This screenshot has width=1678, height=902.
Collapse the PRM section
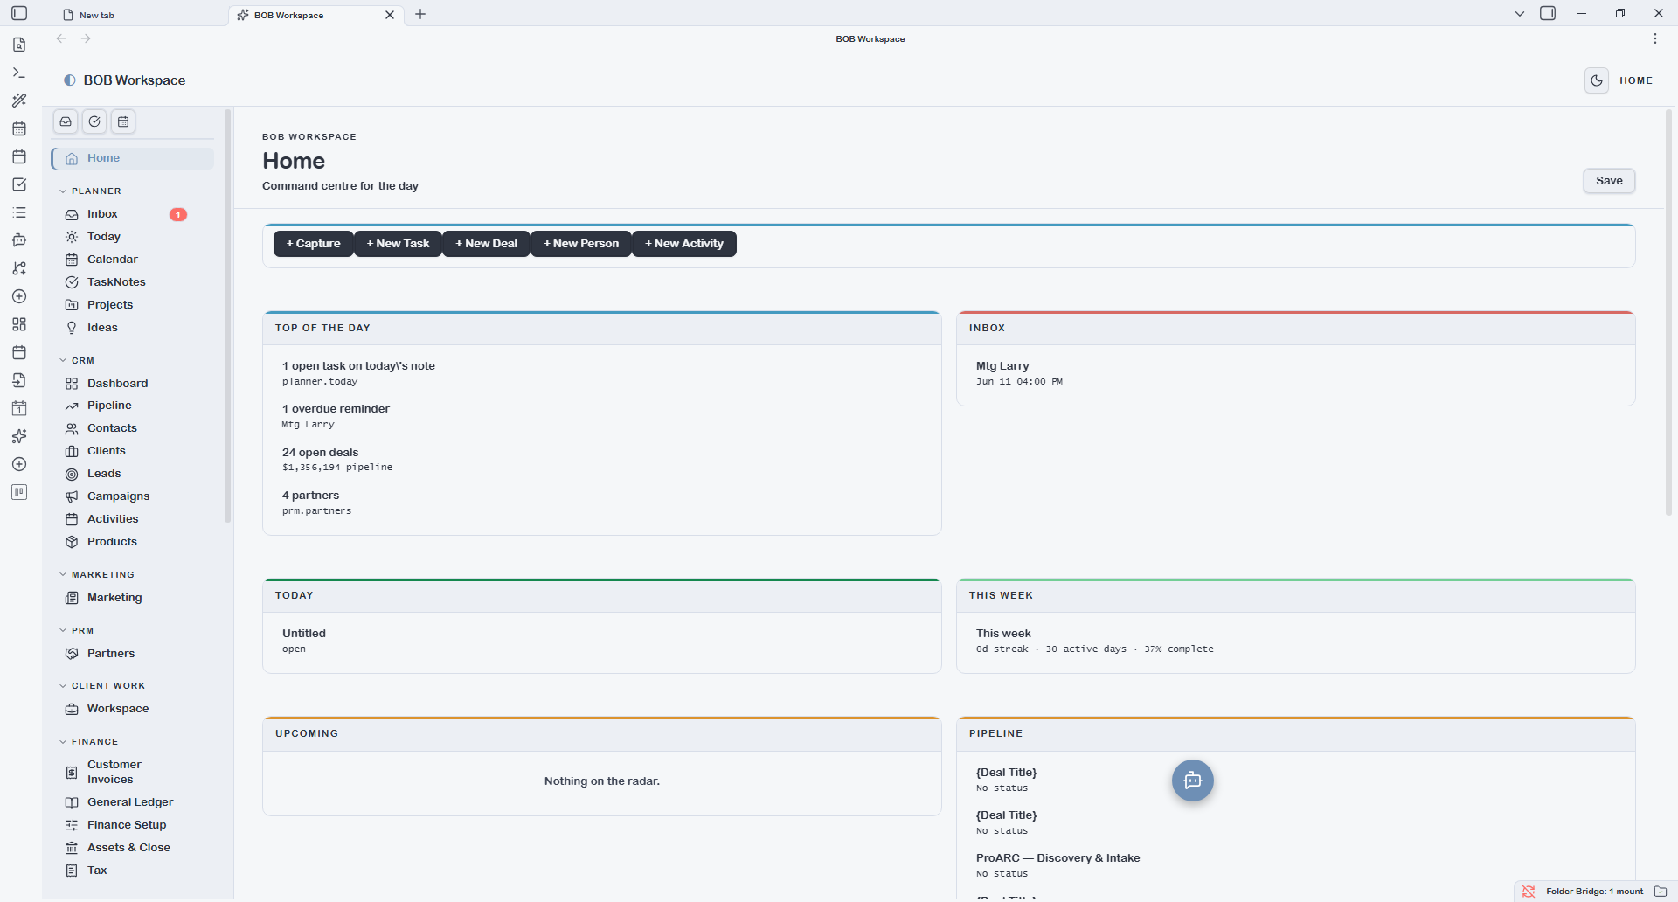[x=77, y=630]
